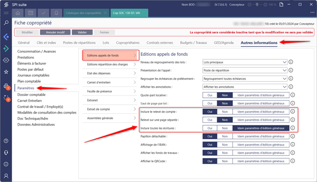
Task: Click zoom in plus icon in title bar
Action: (265, 5)
